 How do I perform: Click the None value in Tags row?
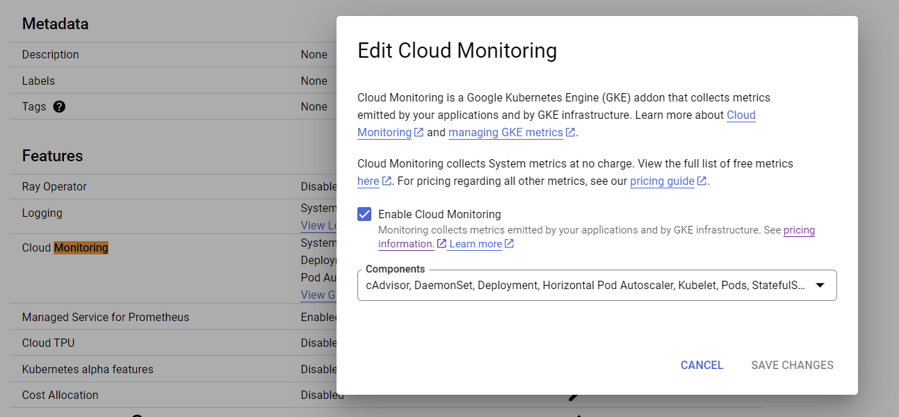(x=314, y=106)
